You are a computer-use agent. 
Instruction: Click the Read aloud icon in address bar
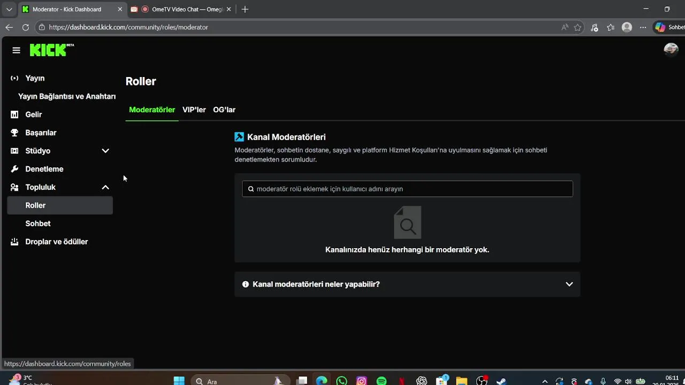point(565,27)
